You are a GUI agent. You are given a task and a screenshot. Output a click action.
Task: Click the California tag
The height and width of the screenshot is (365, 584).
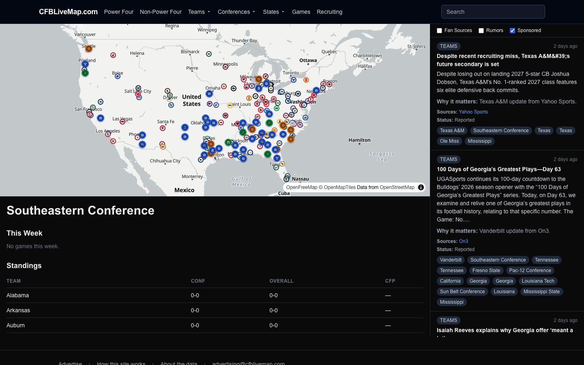(450, 281)
